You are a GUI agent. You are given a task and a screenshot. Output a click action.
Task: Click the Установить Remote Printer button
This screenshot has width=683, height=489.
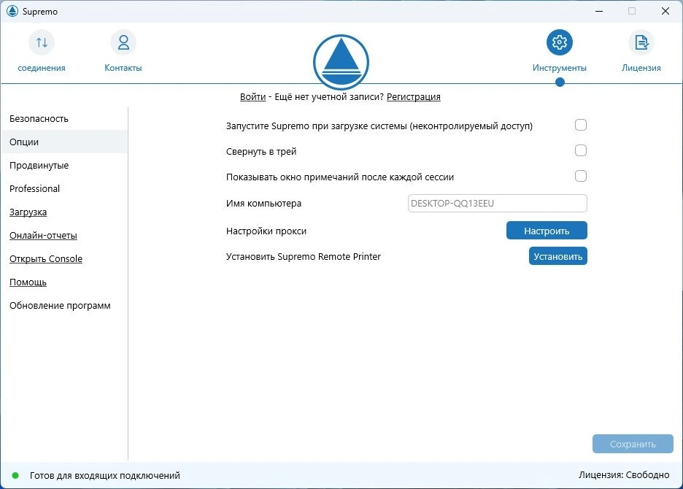(x=558, y=256)
